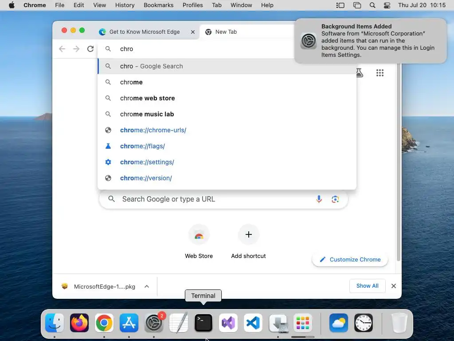Screen dimensions: 454x341
Task: Switch to Get to Know Microsoft Edge tab
Action: click(x=144, y=32)
